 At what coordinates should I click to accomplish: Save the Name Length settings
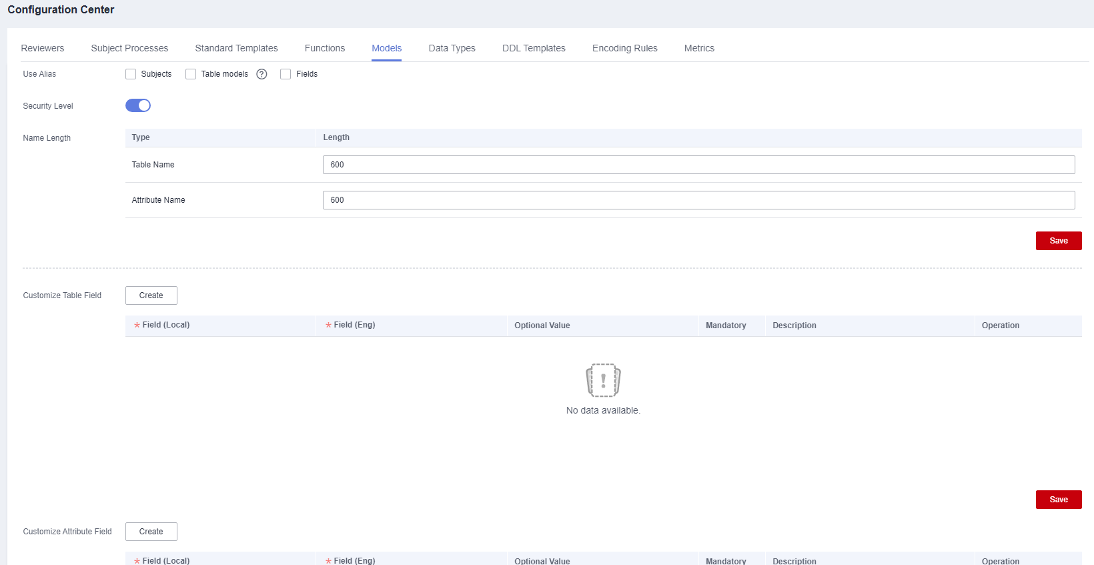1059,241
